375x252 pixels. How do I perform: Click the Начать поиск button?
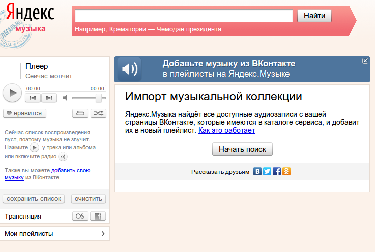tap(242, 149)
